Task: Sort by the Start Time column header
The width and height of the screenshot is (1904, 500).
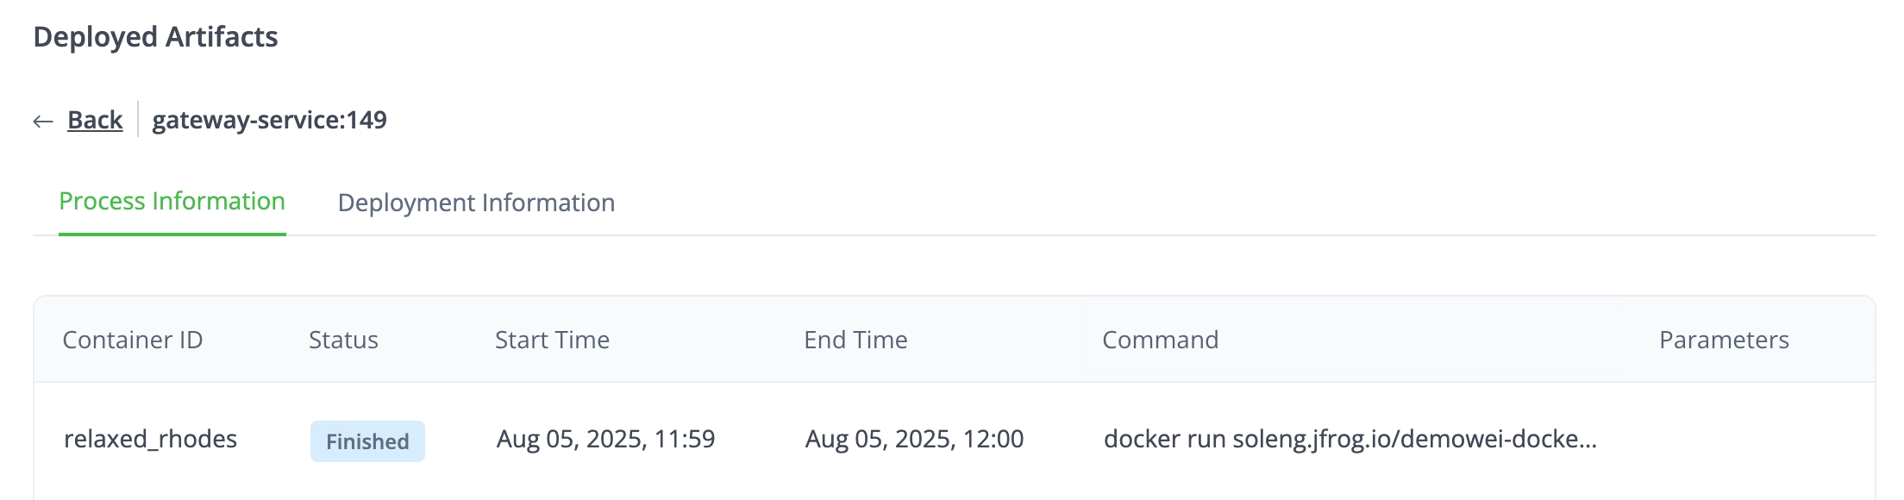Action: pyautogui.click(x=552, y=340)
